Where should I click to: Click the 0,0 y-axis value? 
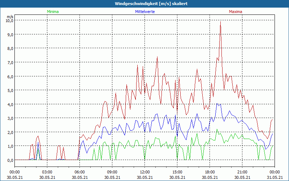[10, 160]
